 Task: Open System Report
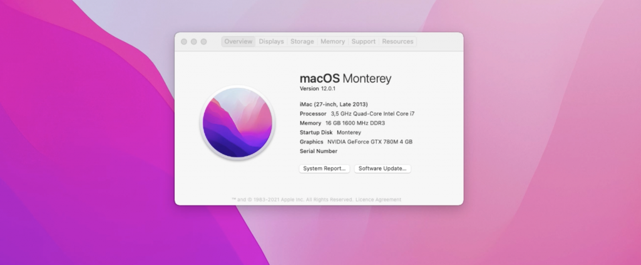point(324,169)
